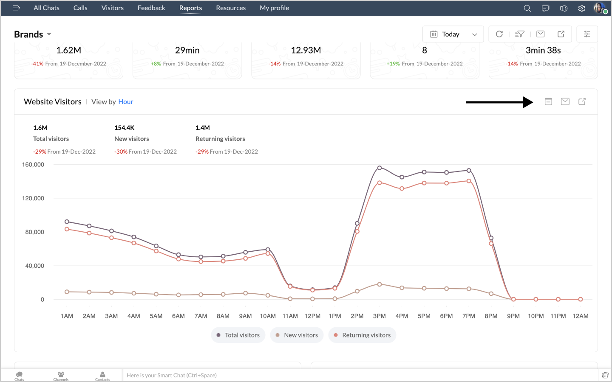Click the 6AM x-axis label
Image resolution: width=612 pixels, height=382 pixels.
(x=178, y=316)
